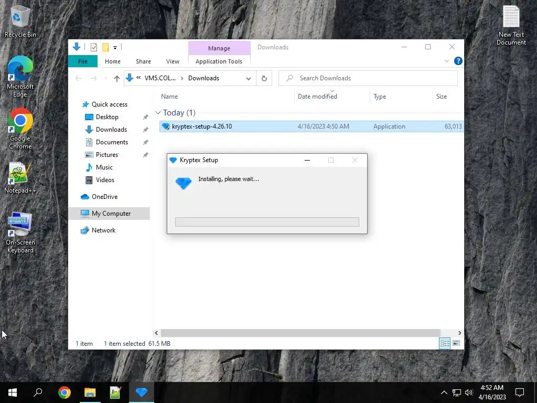The image size is (537, 403).
Task: Go up one folder level arrow
Action: [117, 79]
